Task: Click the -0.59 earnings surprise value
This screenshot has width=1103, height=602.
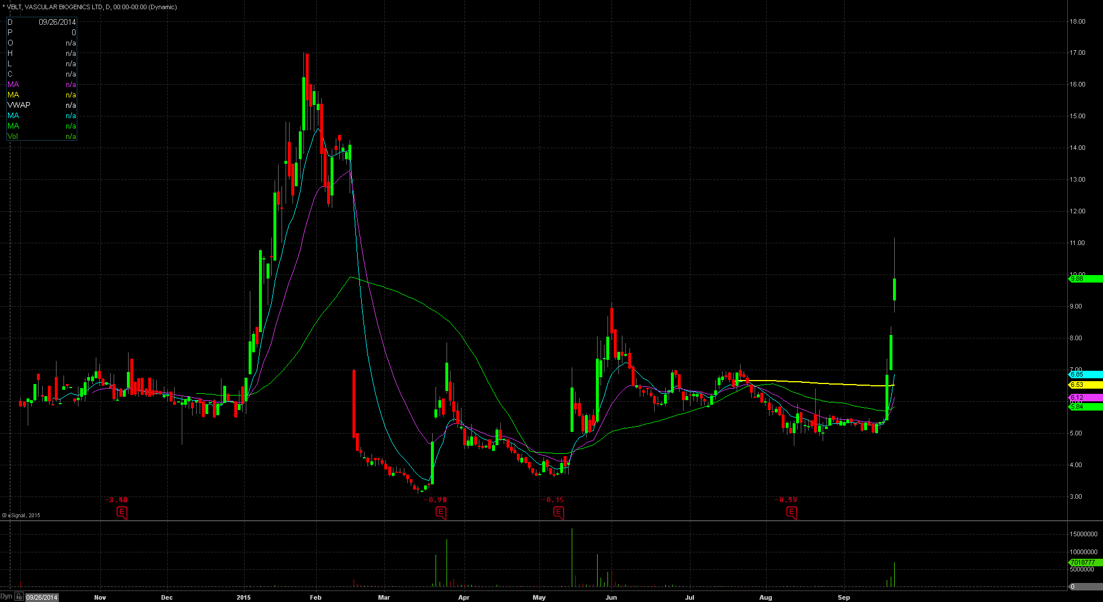Action: pos(786,499)
